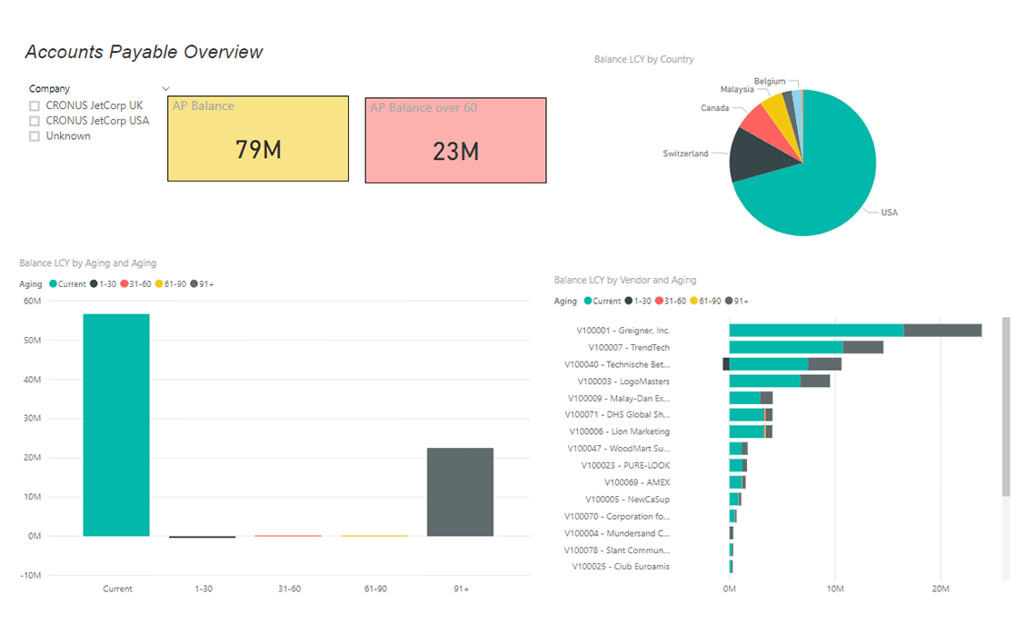Click the 1-30 axis label
The height and width of the screenshot is (624, 1036).
pos(204,589)
